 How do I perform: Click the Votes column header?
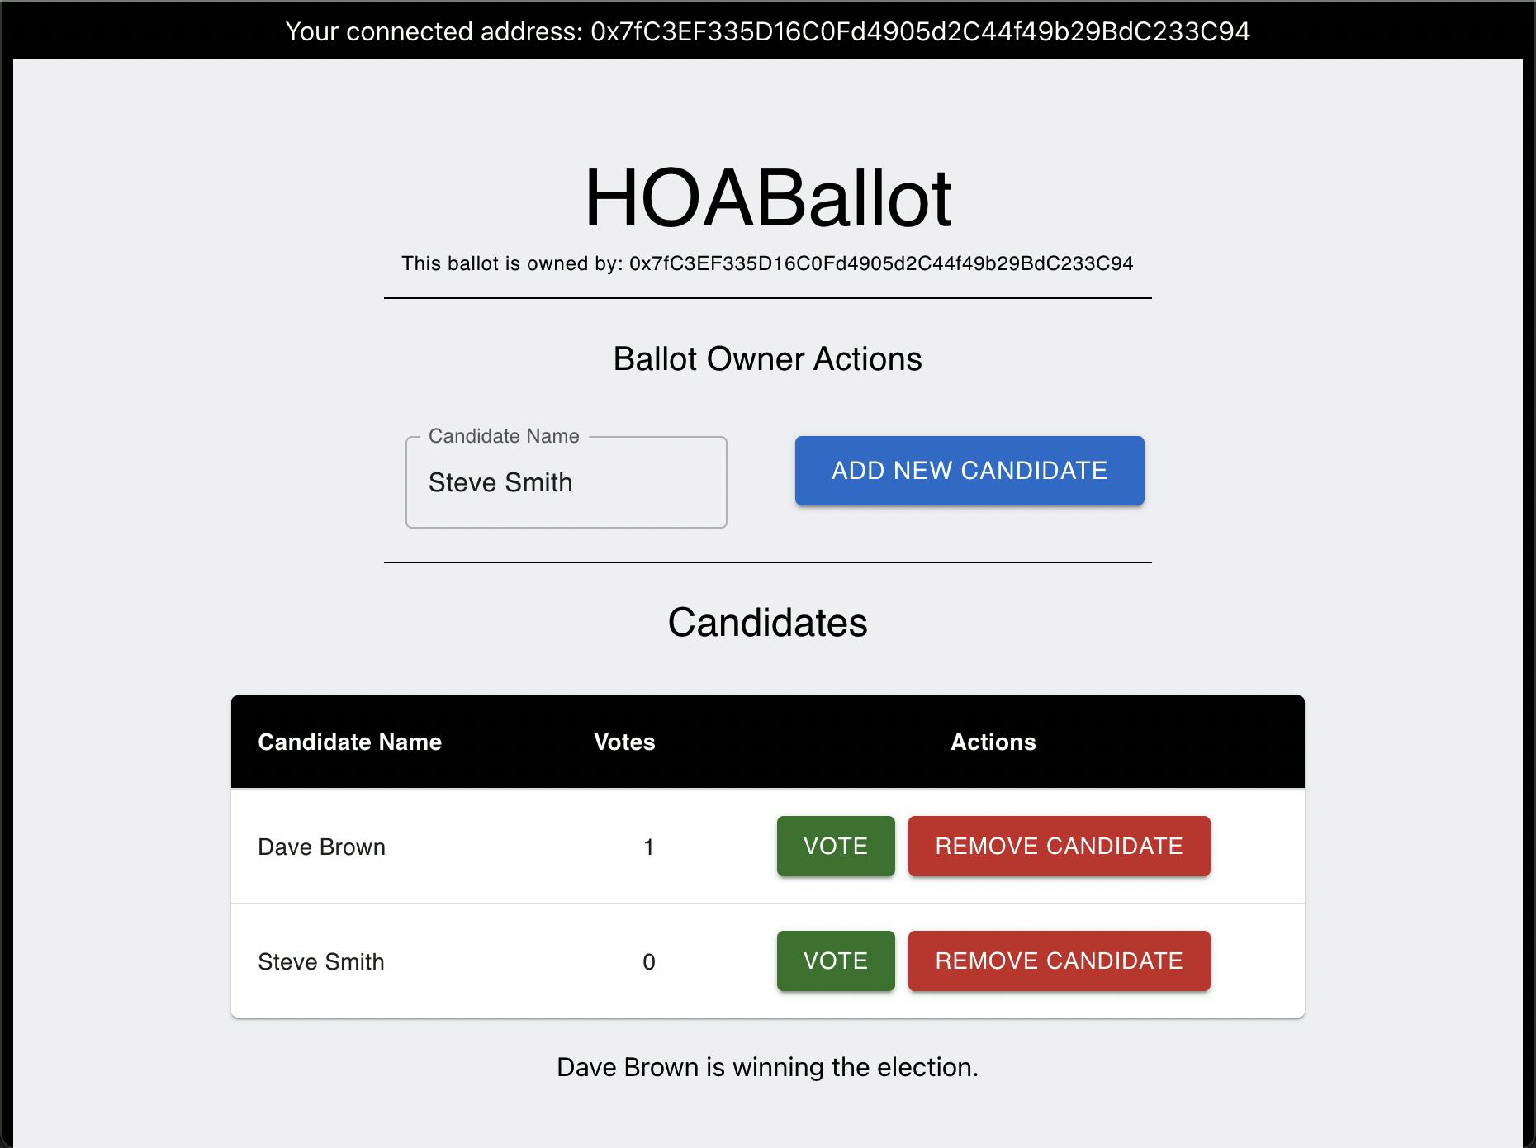(x=623, y=742)
